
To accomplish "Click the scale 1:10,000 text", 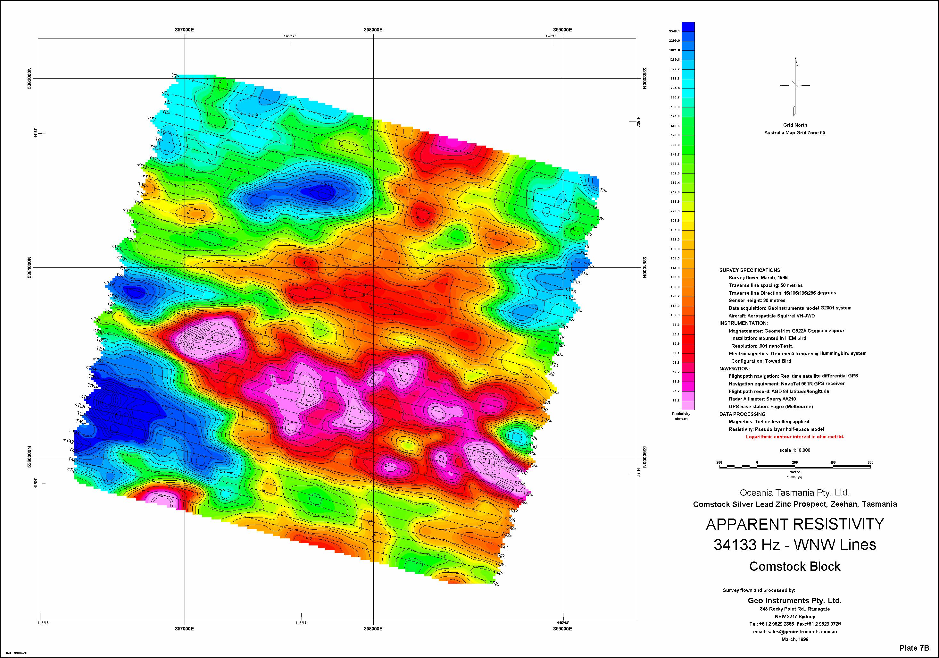I will (795, 450).
